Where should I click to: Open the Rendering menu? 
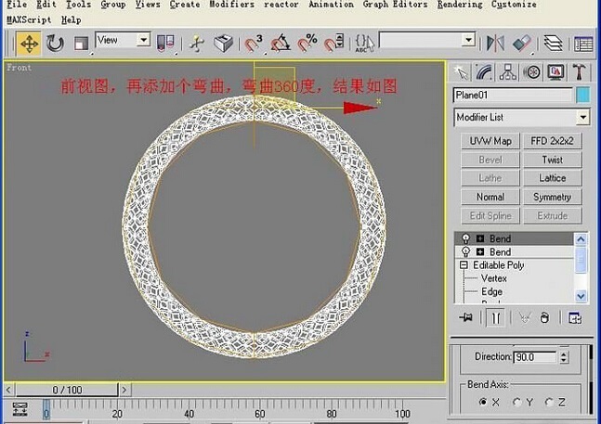[460, 5]
